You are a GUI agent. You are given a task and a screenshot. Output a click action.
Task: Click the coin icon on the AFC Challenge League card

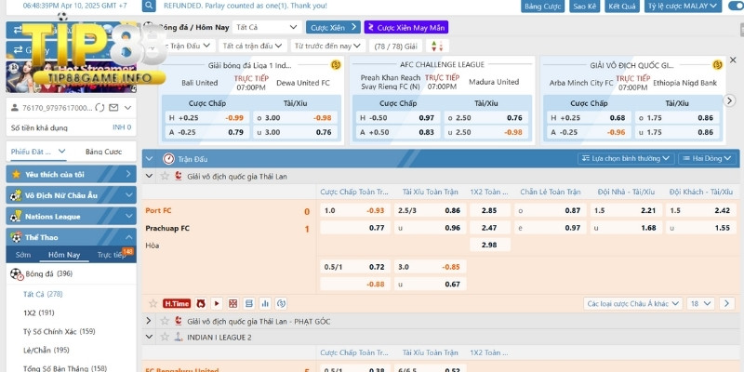526,65
